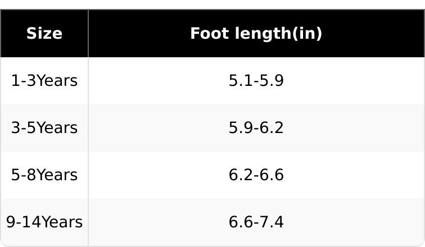Click the 6.2-6.6 foot length cell
Viewport: 425px width, 247px height.
pyautogui.click(x=256, y=175)
